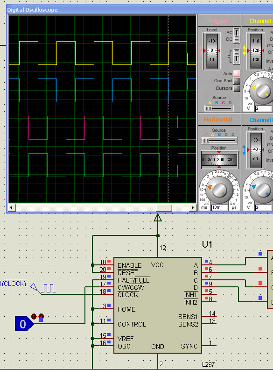273x370 pixels.
Task: Select trigger source label C
Action: click(223, 103)
